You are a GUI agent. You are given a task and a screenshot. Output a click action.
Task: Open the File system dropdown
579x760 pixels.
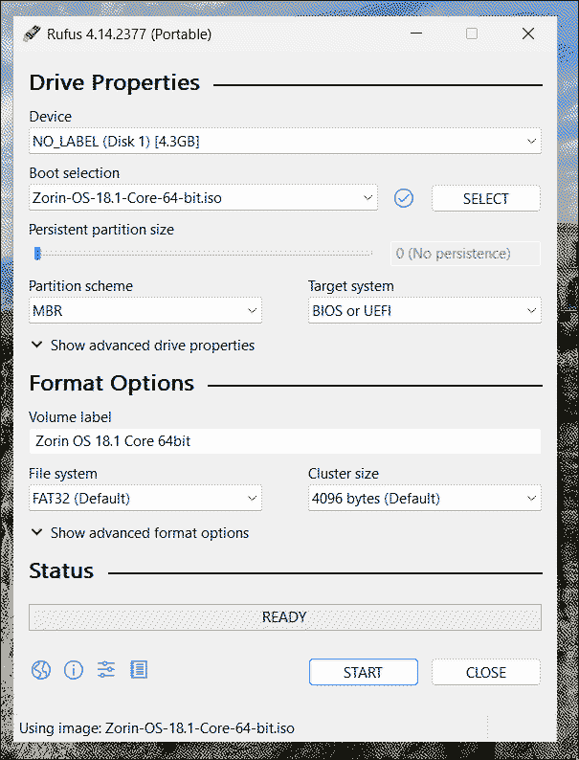click(145, 499)
